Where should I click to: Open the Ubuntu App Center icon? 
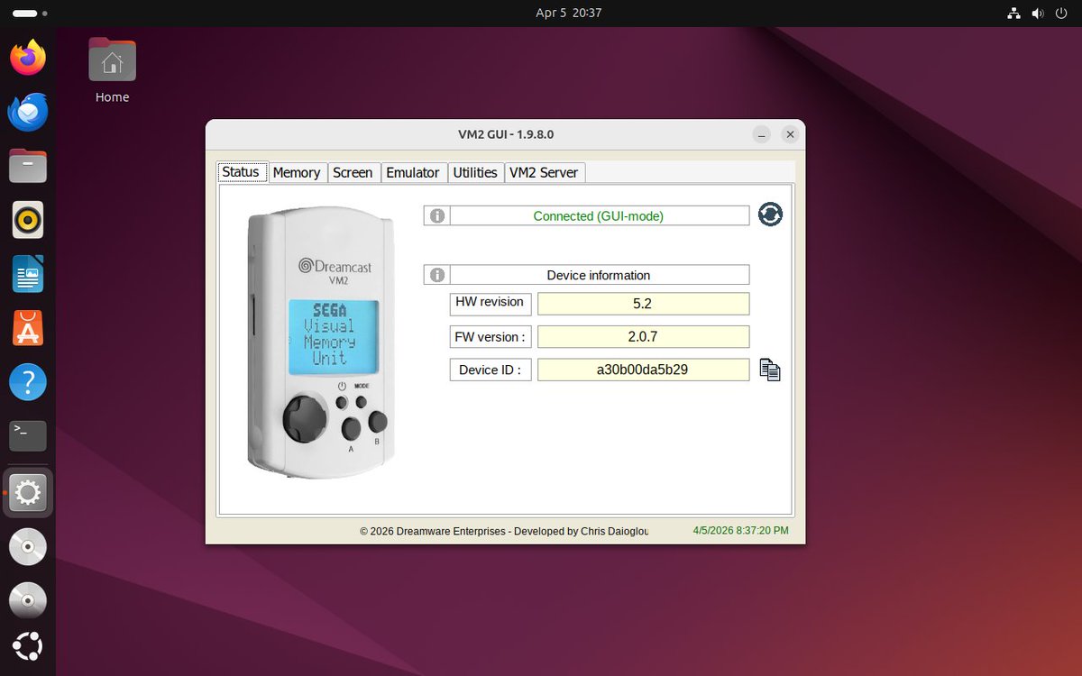pyautogui.click(x=28, y=329)
